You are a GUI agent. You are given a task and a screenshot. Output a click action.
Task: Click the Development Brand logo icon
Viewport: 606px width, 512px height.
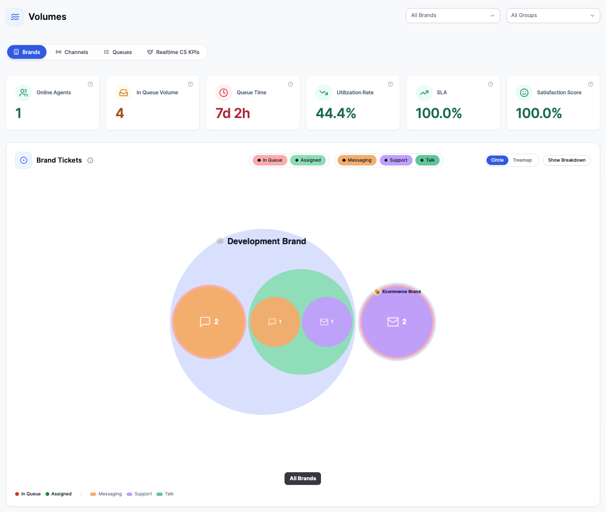(x=220, y=241)
